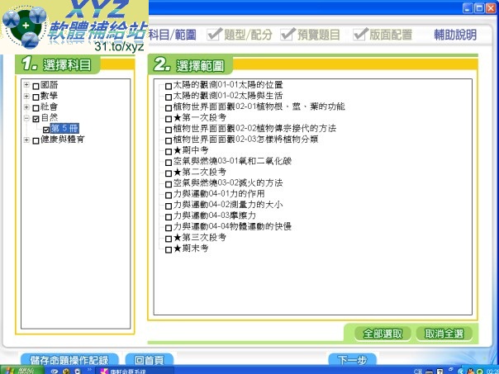Check the 社會 subject checkbox

point(36,108)
